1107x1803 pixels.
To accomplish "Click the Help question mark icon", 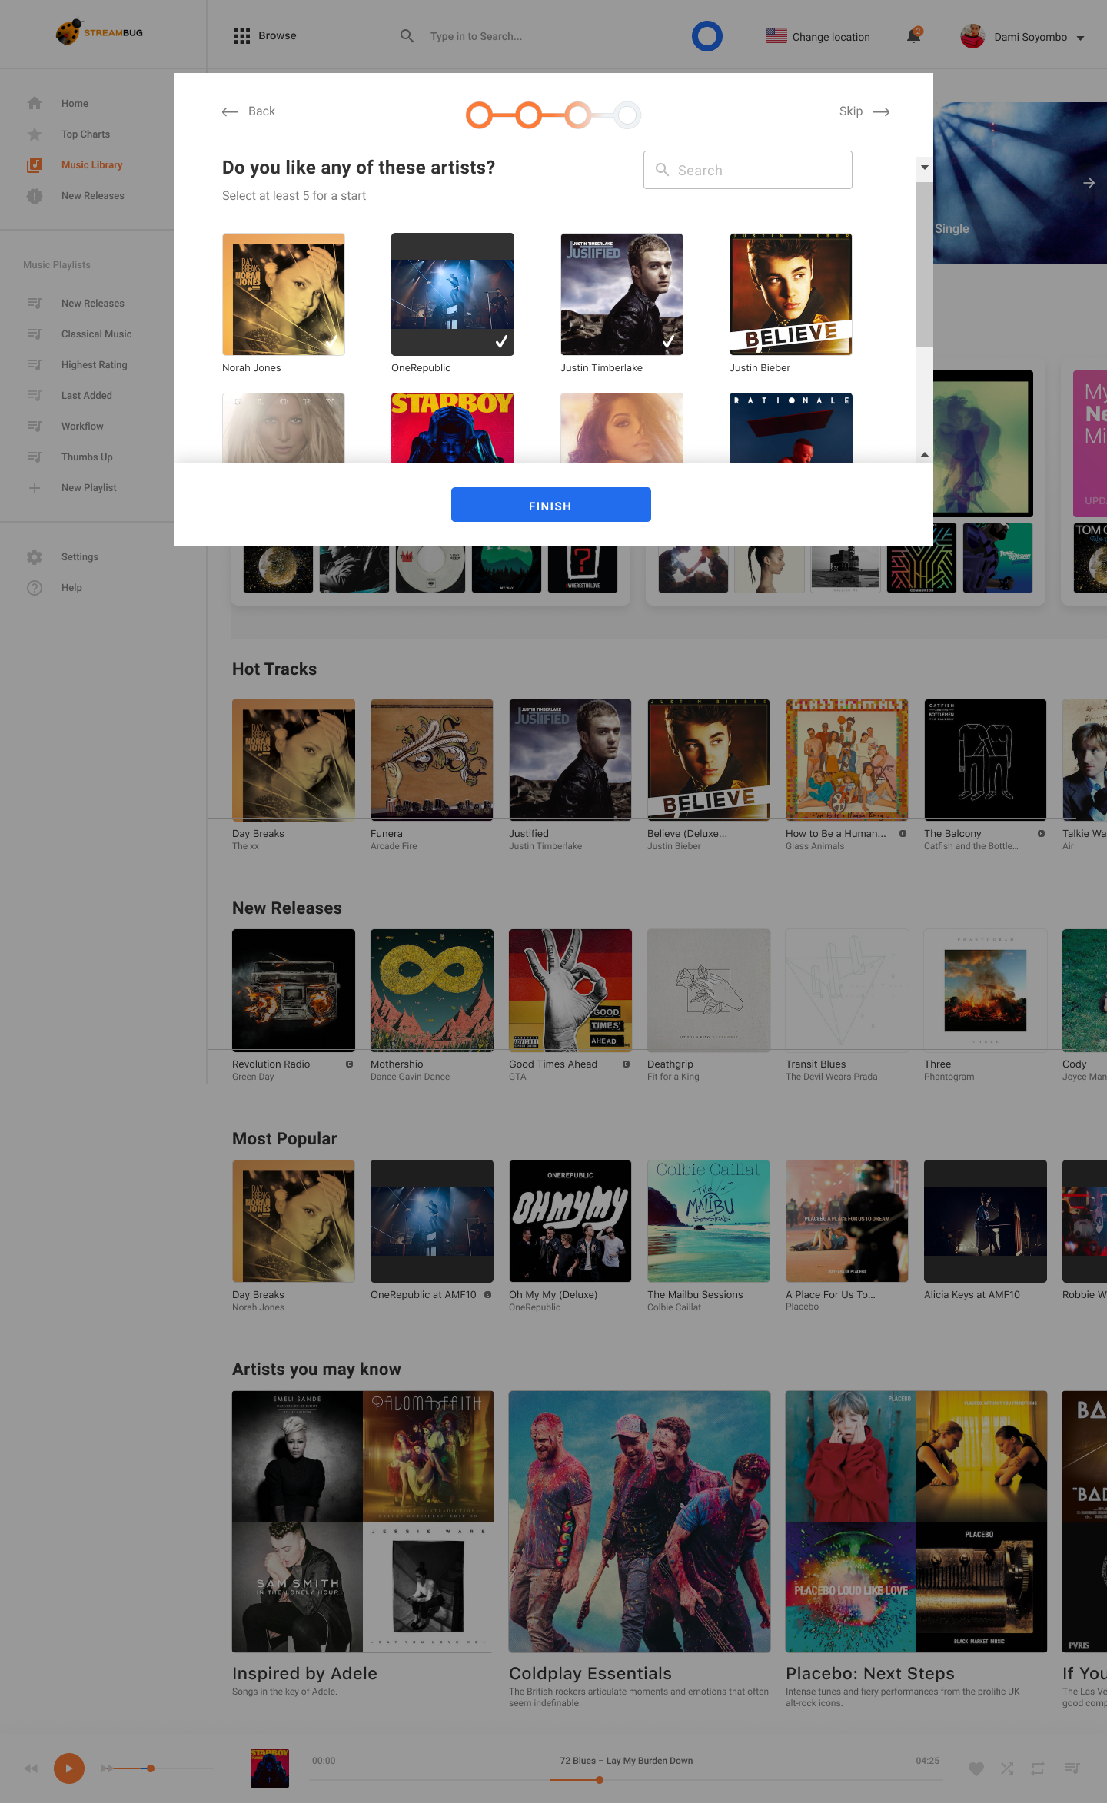I will coord(35,588).
